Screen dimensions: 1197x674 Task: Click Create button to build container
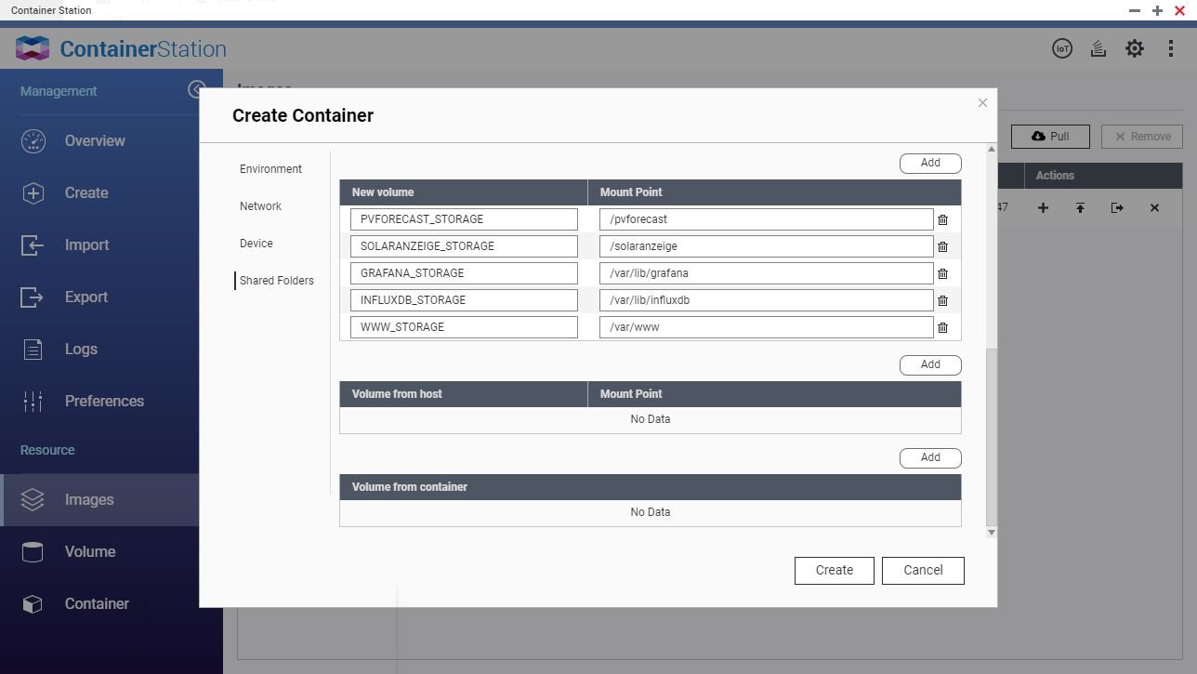click(834, 570)
